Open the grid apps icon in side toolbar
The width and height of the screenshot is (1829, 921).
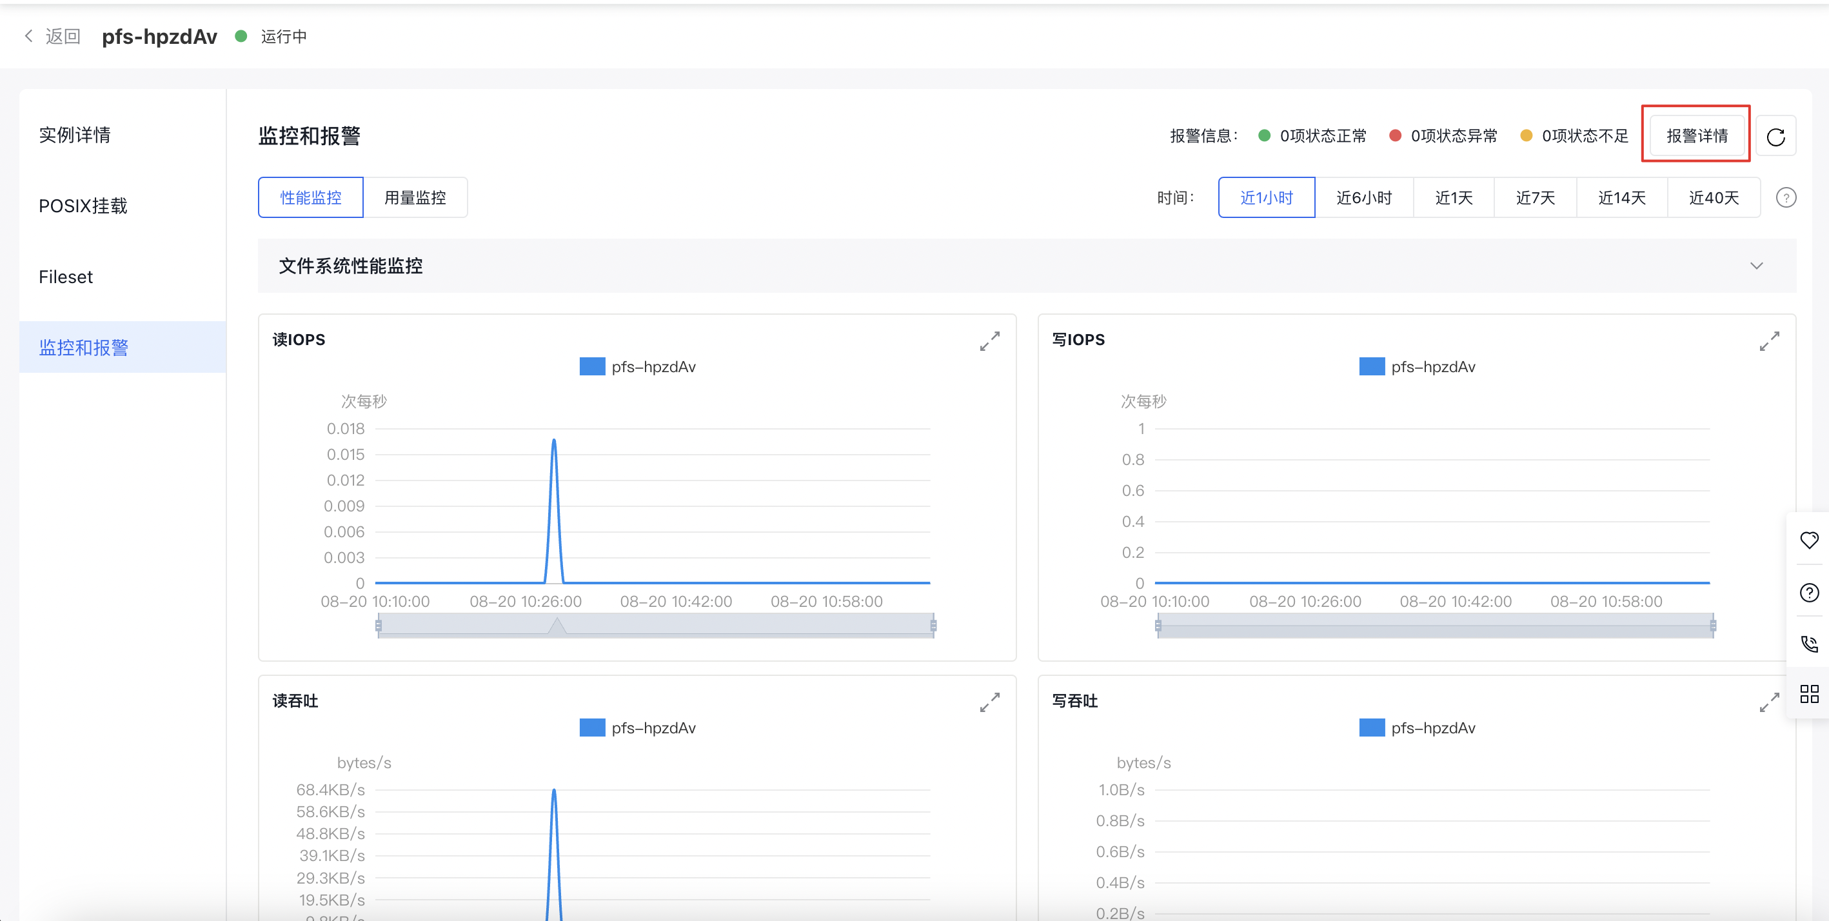[1809, 694]
